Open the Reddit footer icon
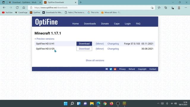 pyautogui.click(x=115, y=69)
